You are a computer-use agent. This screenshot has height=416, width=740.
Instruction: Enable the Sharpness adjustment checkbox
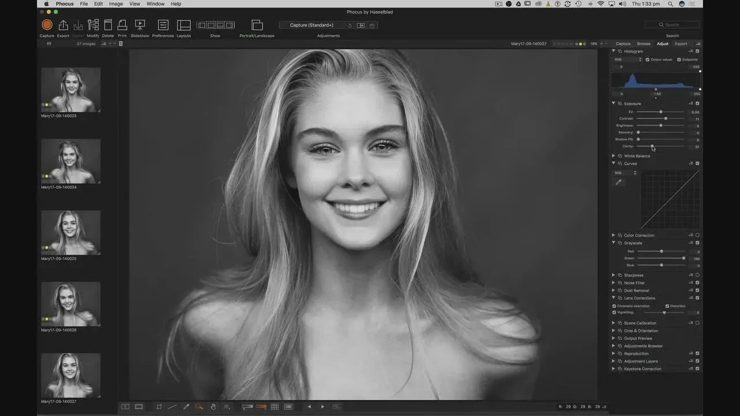click(697, 275)
